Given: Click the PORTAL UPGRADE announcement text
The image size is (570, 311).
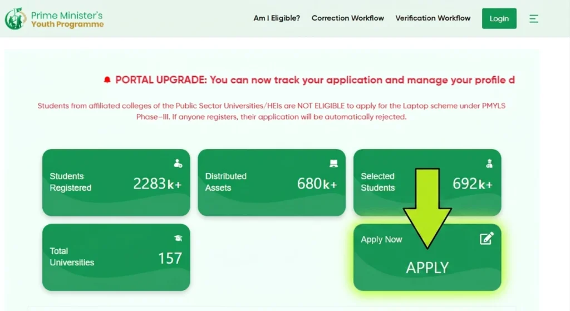Looking at the screenshot, I should pos(315,80).
